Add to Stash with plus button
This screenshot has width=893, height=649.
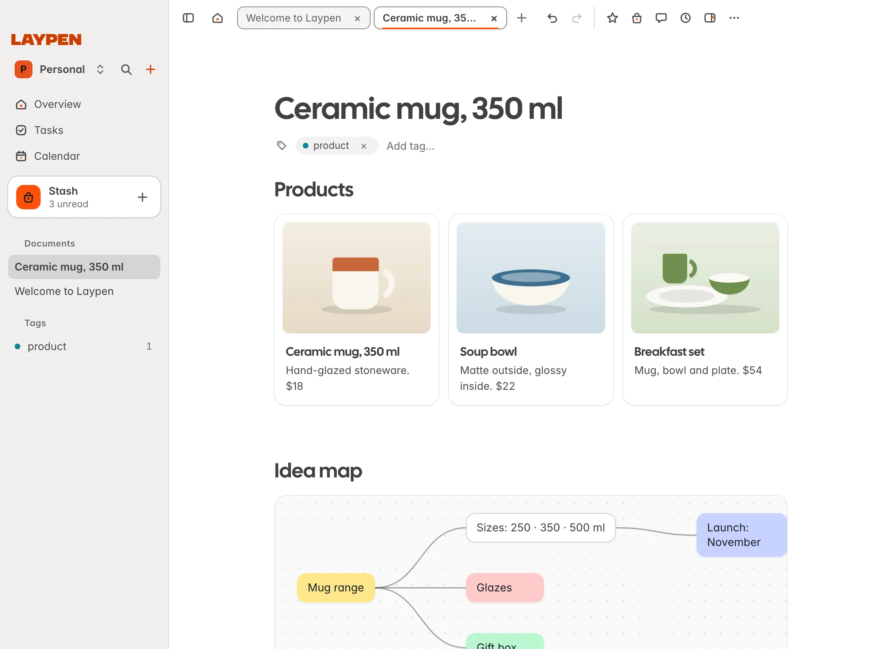(x=142, y=197)
